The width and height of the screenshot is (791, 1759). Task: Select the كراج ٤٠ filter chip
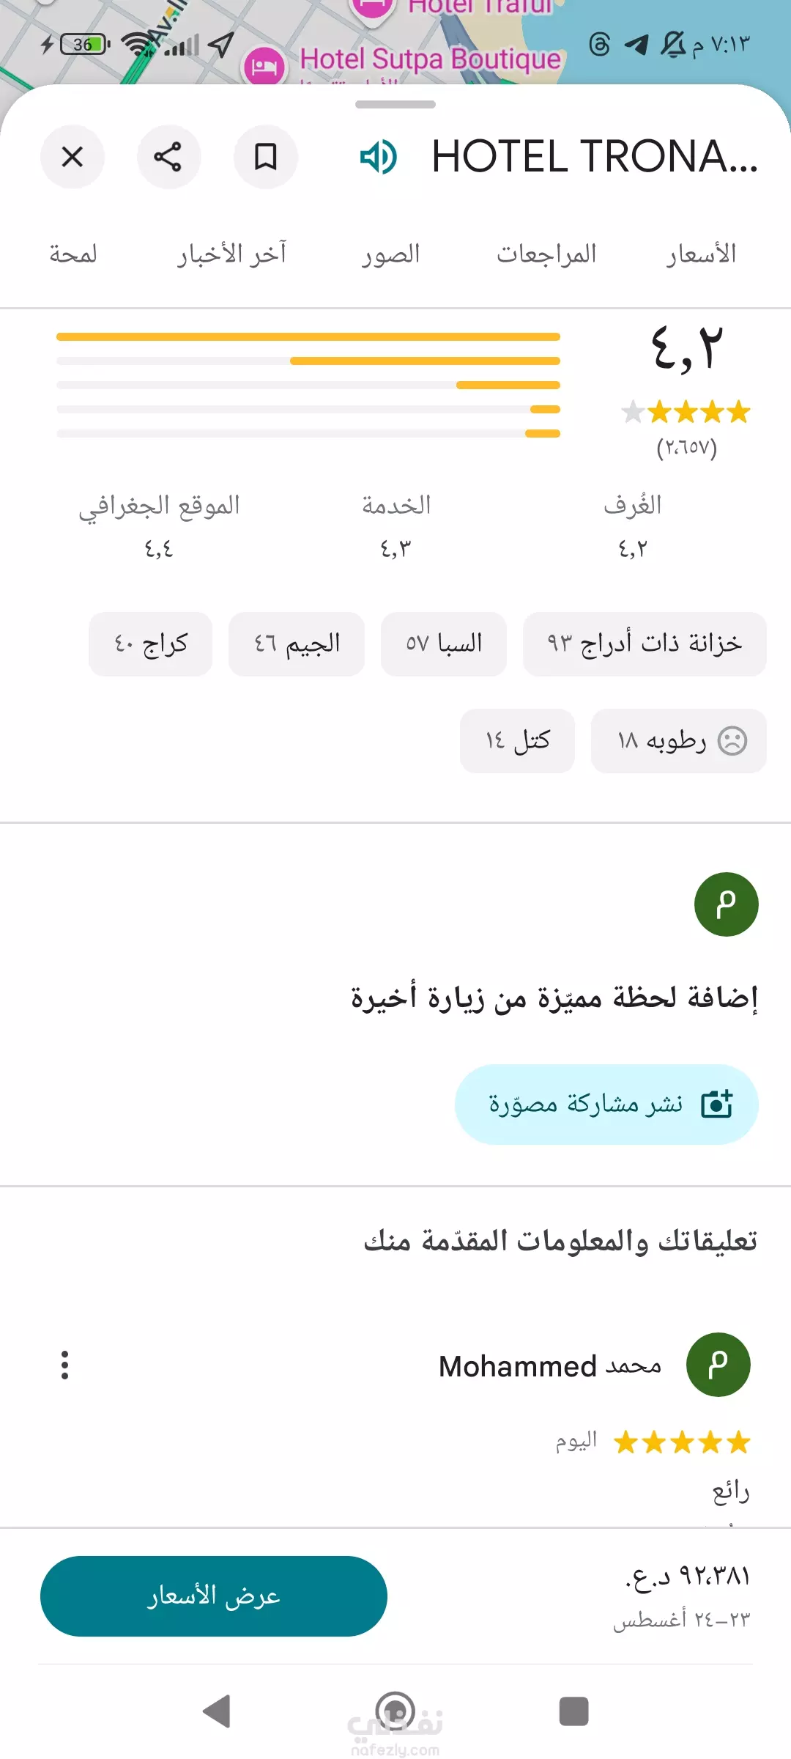pyautogui.click(x=150, y=644)
